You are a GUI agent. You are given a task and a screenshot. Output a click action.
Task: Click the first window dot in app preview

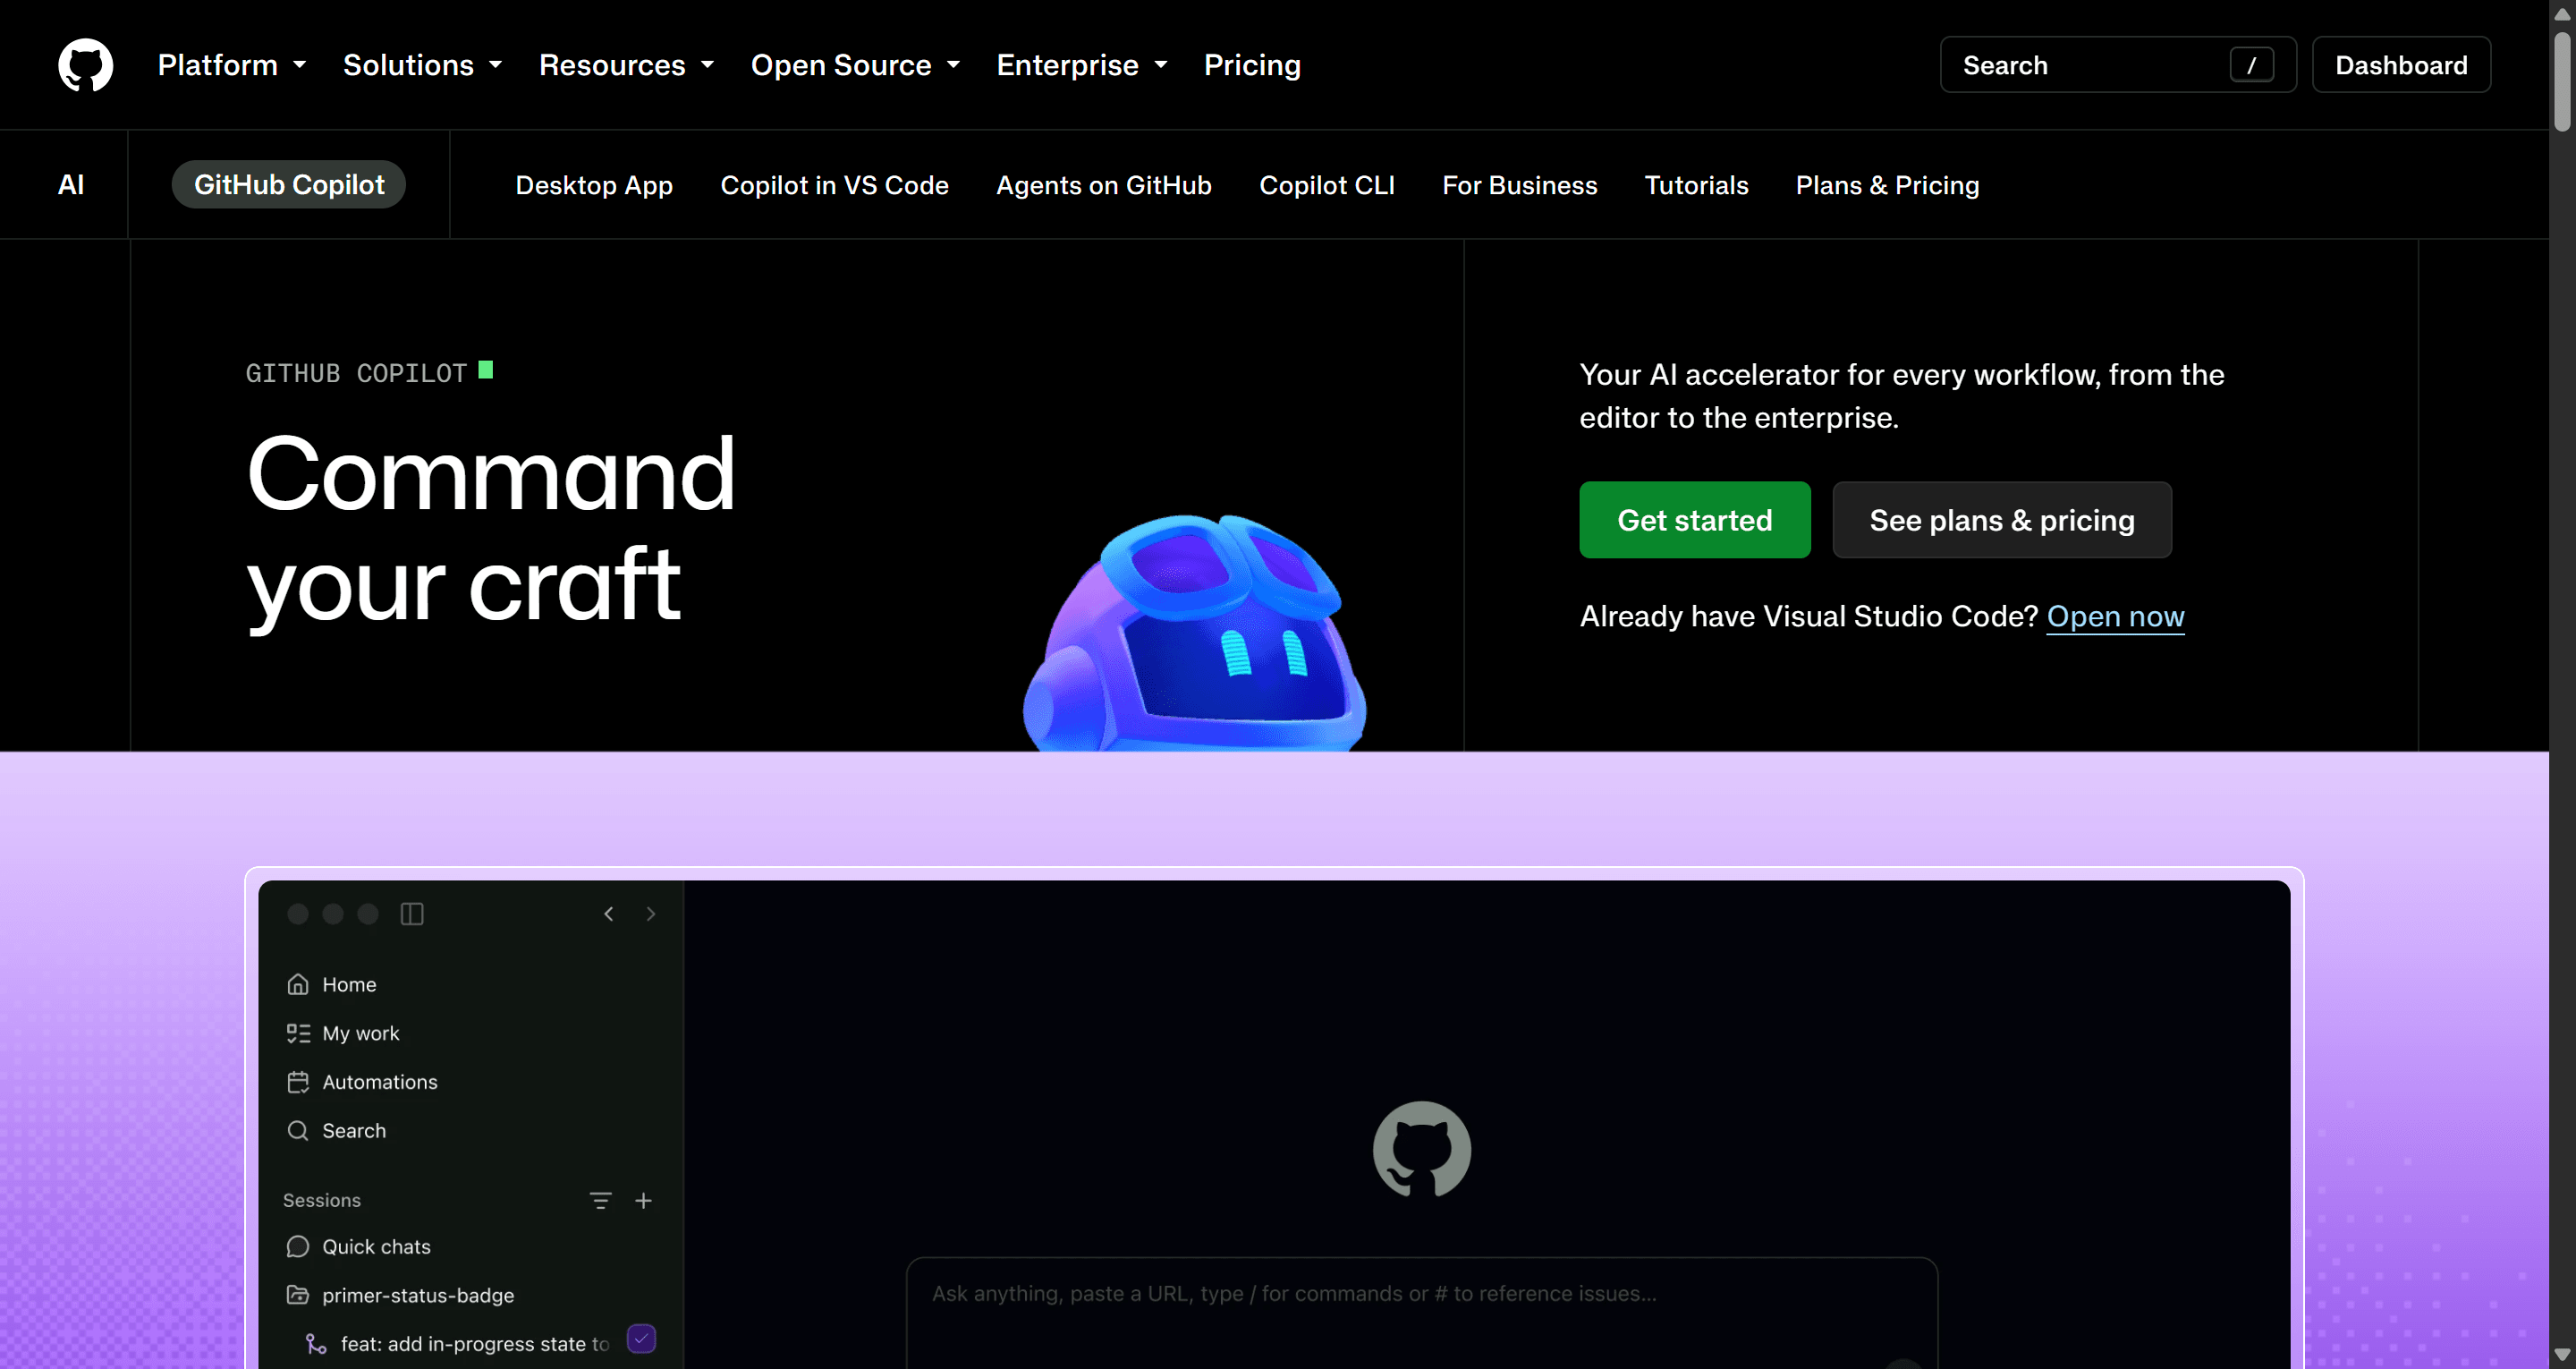[298, 914]
